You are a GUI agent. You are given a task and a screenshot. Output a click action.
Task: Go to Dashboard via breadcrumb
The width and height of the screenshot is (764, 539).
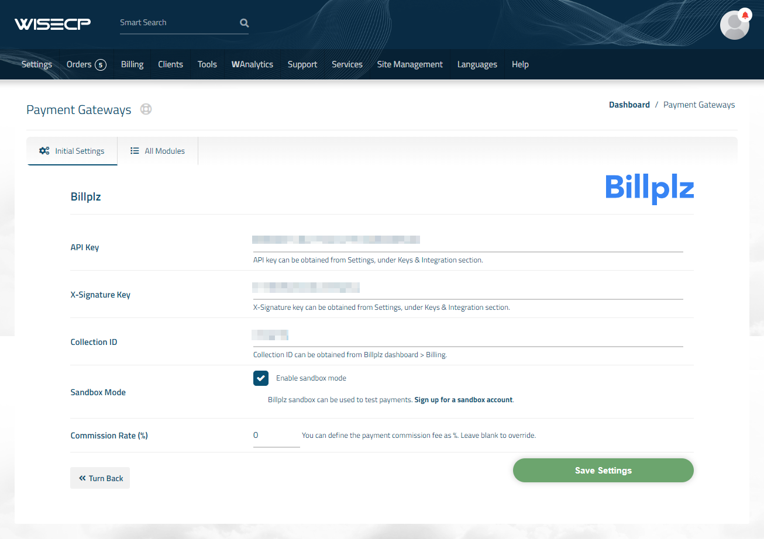click(x=629, y=105)
